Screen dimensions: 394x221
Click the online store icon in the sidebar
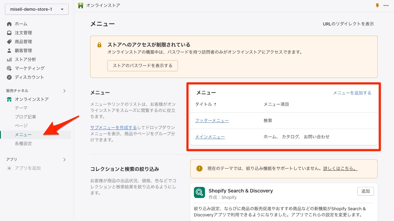point(9,99)
